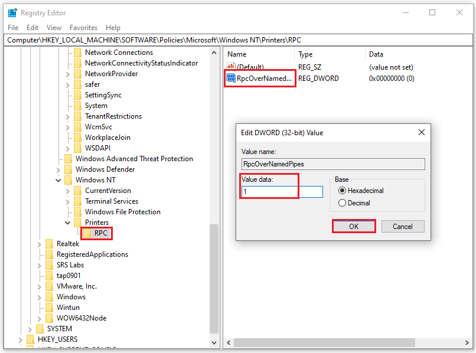Select the Decimal base option

pyautogui.click(x=342, y=202)
